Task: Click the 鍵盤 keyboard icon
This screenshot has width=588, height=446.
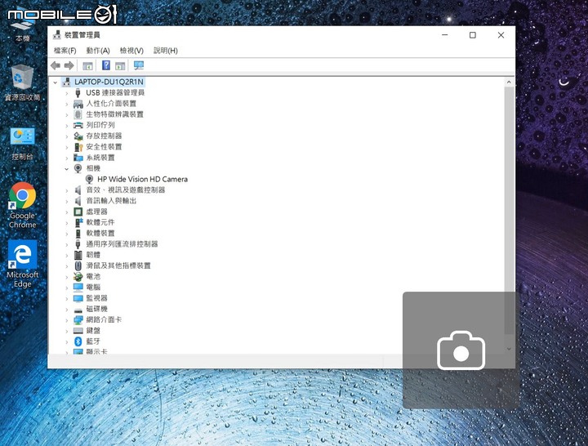Action: click(78, 331)
